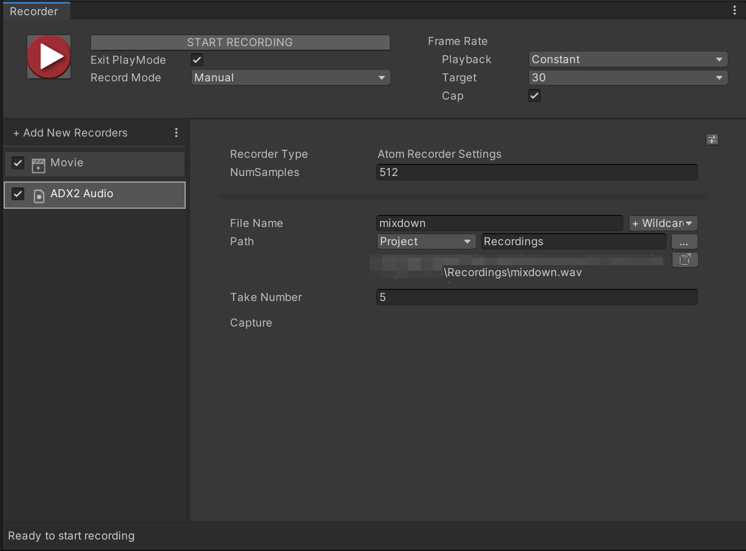Browse for a path with the ... button
Image resolution: width=746 pixels, height=551 pixels.
(x=684, y=241)
